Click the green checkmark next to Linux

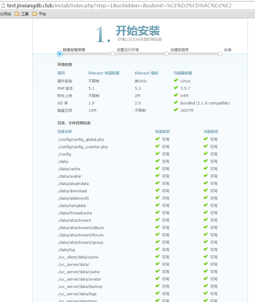[x=176, y=81]
